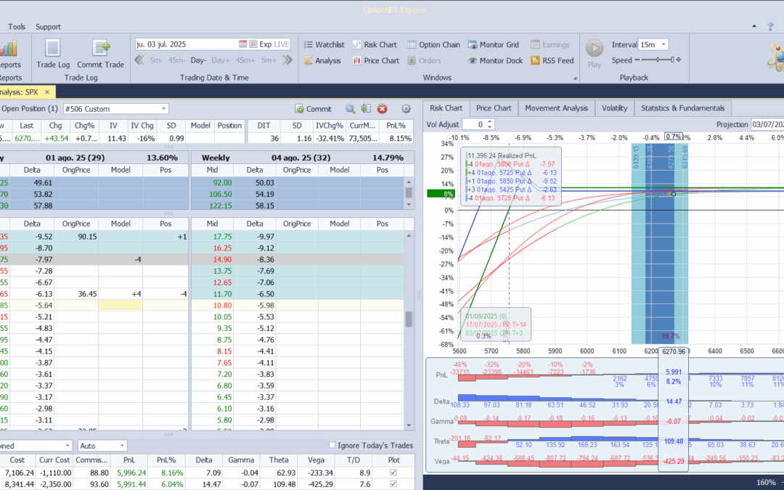This screenshot has height=490, width=784.
Task: Toggle LIVE mode in date field
Action: point(282,44)
